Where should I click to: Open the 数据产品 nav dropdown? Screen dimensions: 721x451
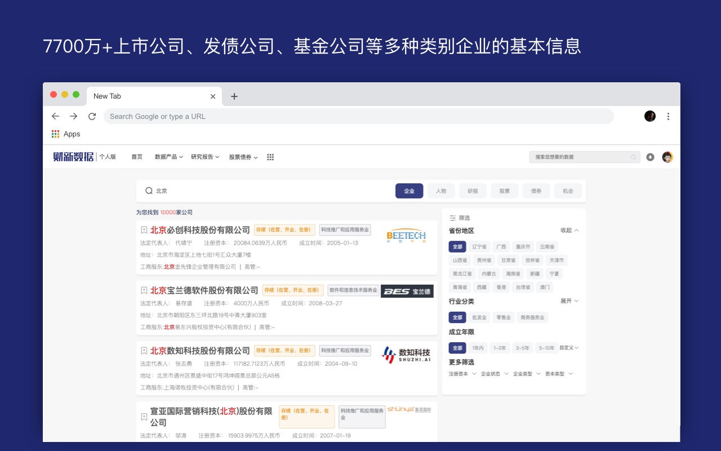coord(169,157)
